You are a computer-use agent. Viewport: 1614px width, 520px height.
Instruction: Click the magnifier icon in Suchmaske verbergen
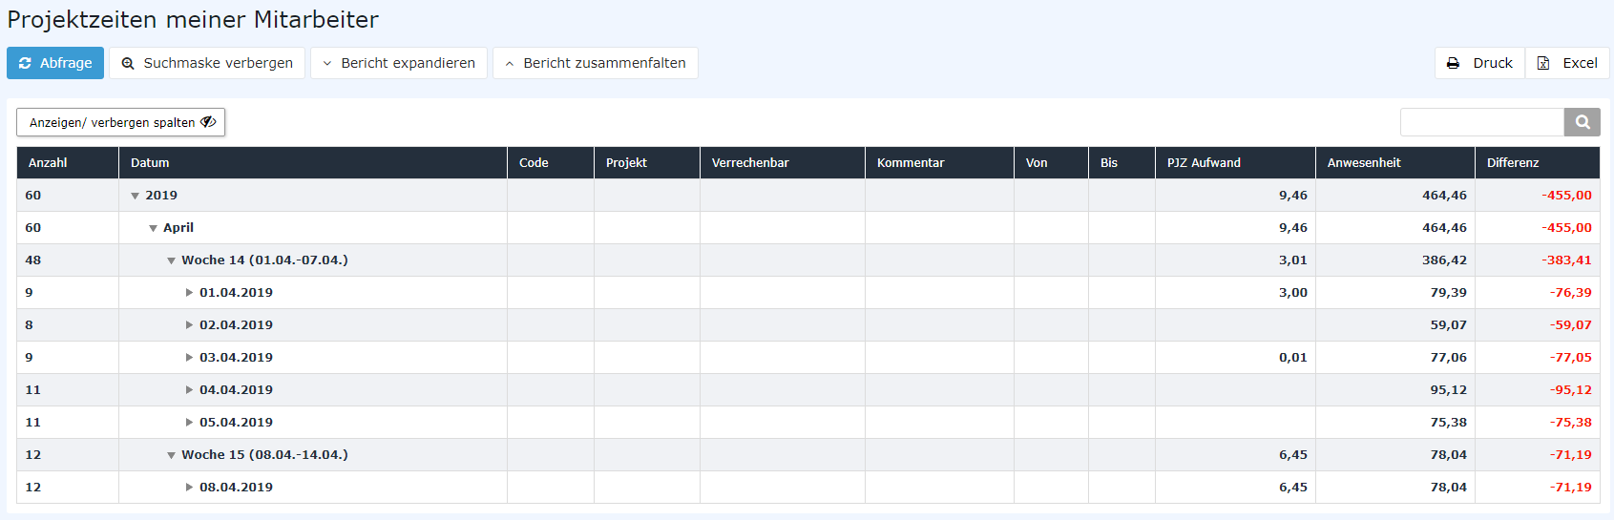128,64
